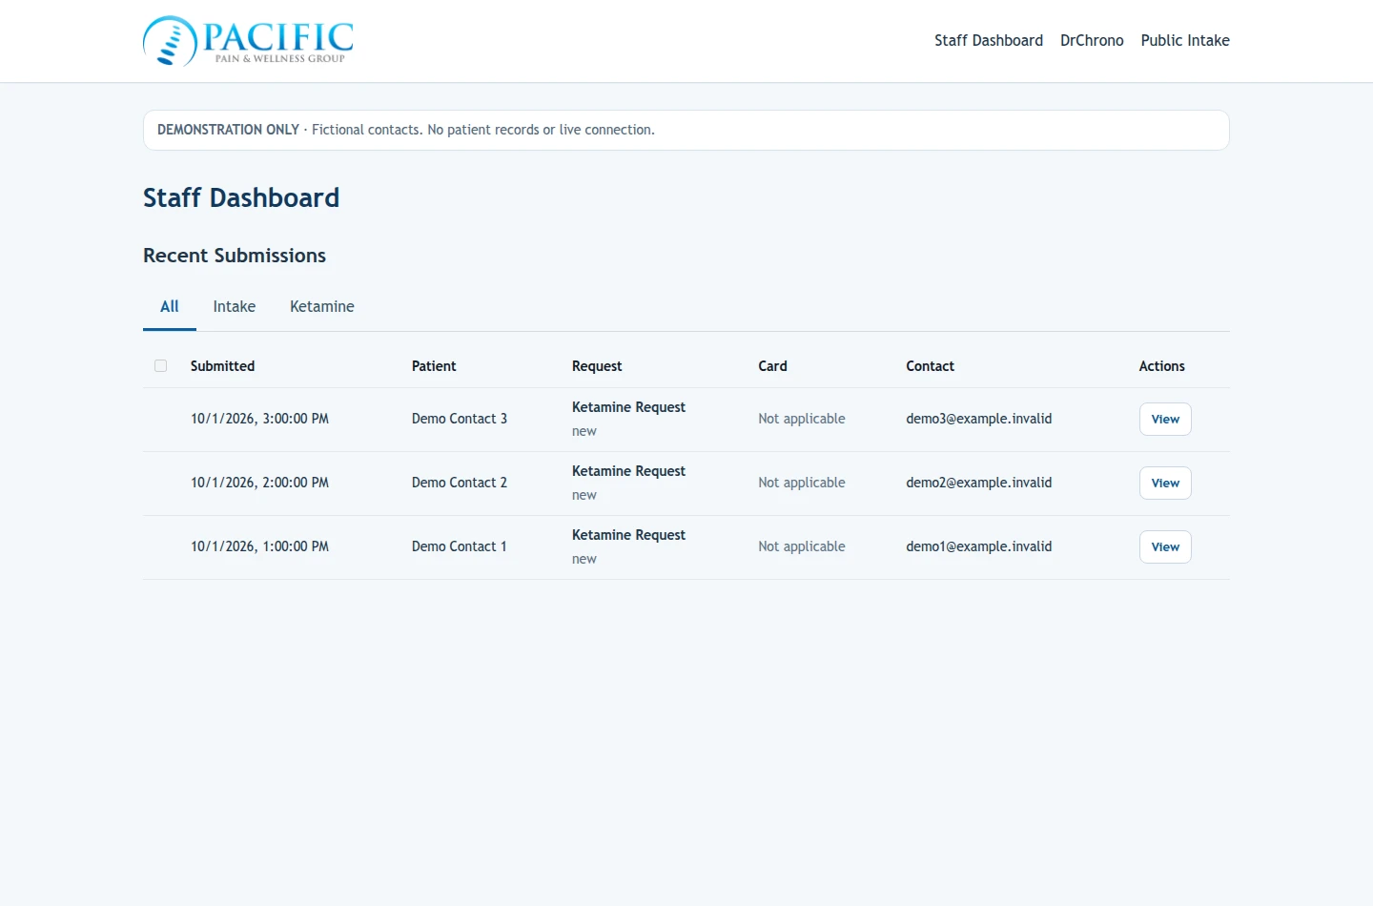The width and height of the screenshot is (1373, 906).
Task: Click the Staff Dashboard page heading
Action: (x=241, y=197)
